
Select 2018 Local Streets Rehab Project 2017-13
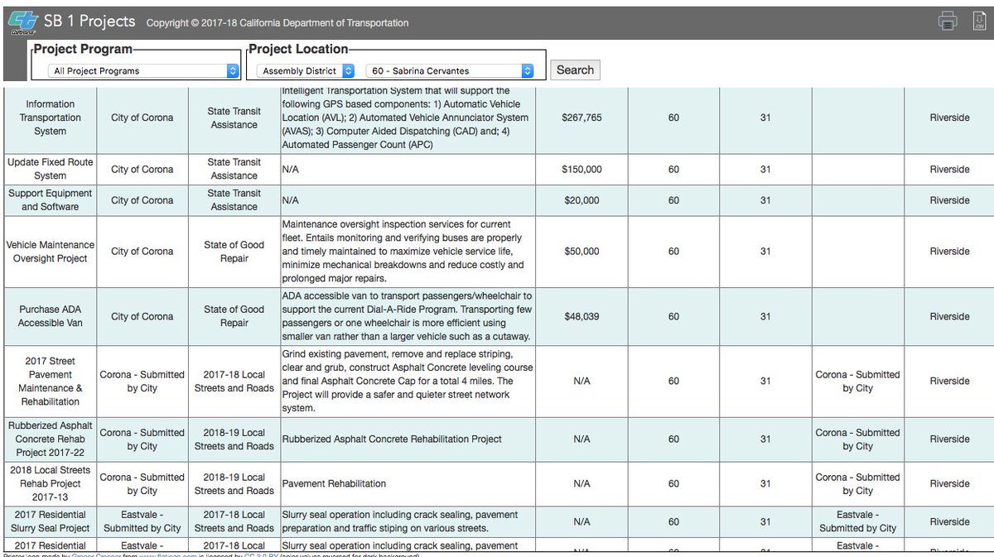click(51, 484)
